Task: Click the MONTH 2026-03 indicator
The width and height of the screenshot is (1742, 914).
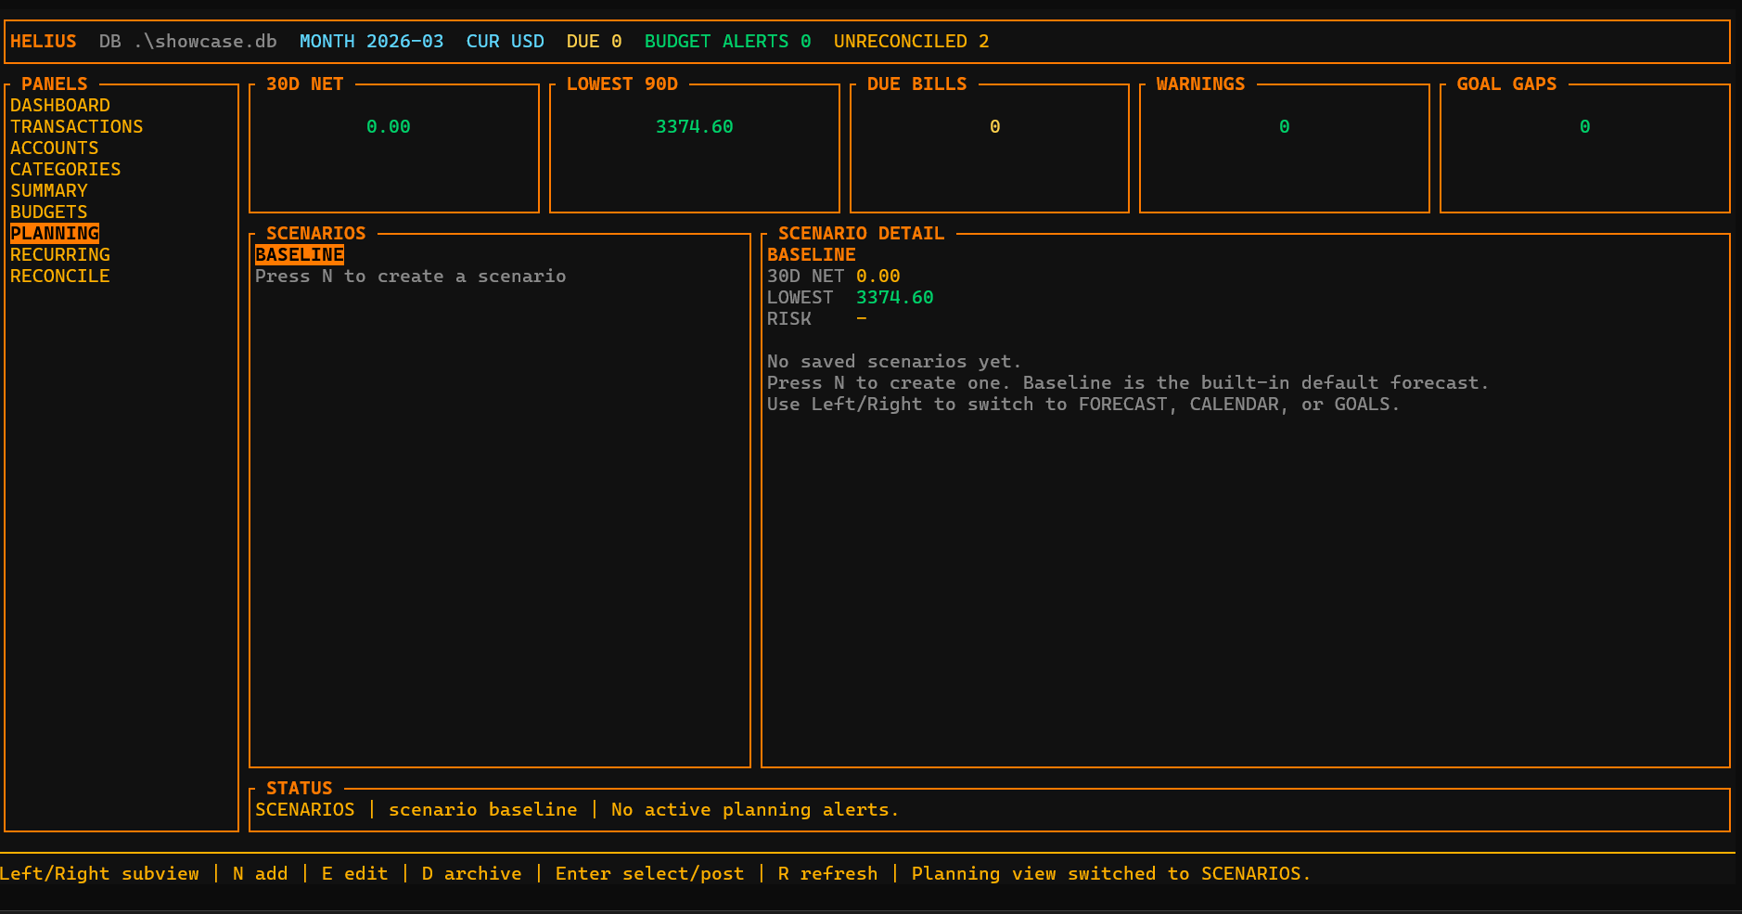Action: pyautogui.click(x=372, y=42)
